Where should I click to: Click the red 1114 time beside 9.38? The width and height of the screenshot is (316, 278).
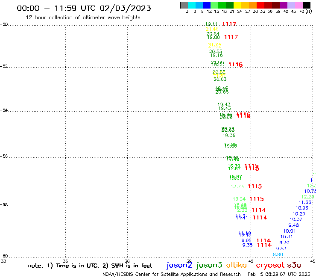coord(264,245)
